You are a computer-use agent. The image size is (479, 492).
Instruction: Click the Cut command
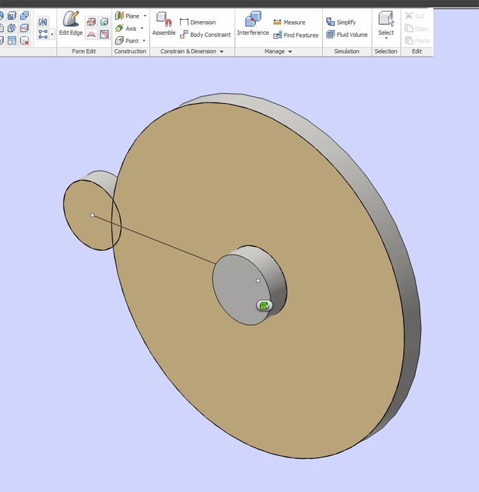tap(415, 16)
